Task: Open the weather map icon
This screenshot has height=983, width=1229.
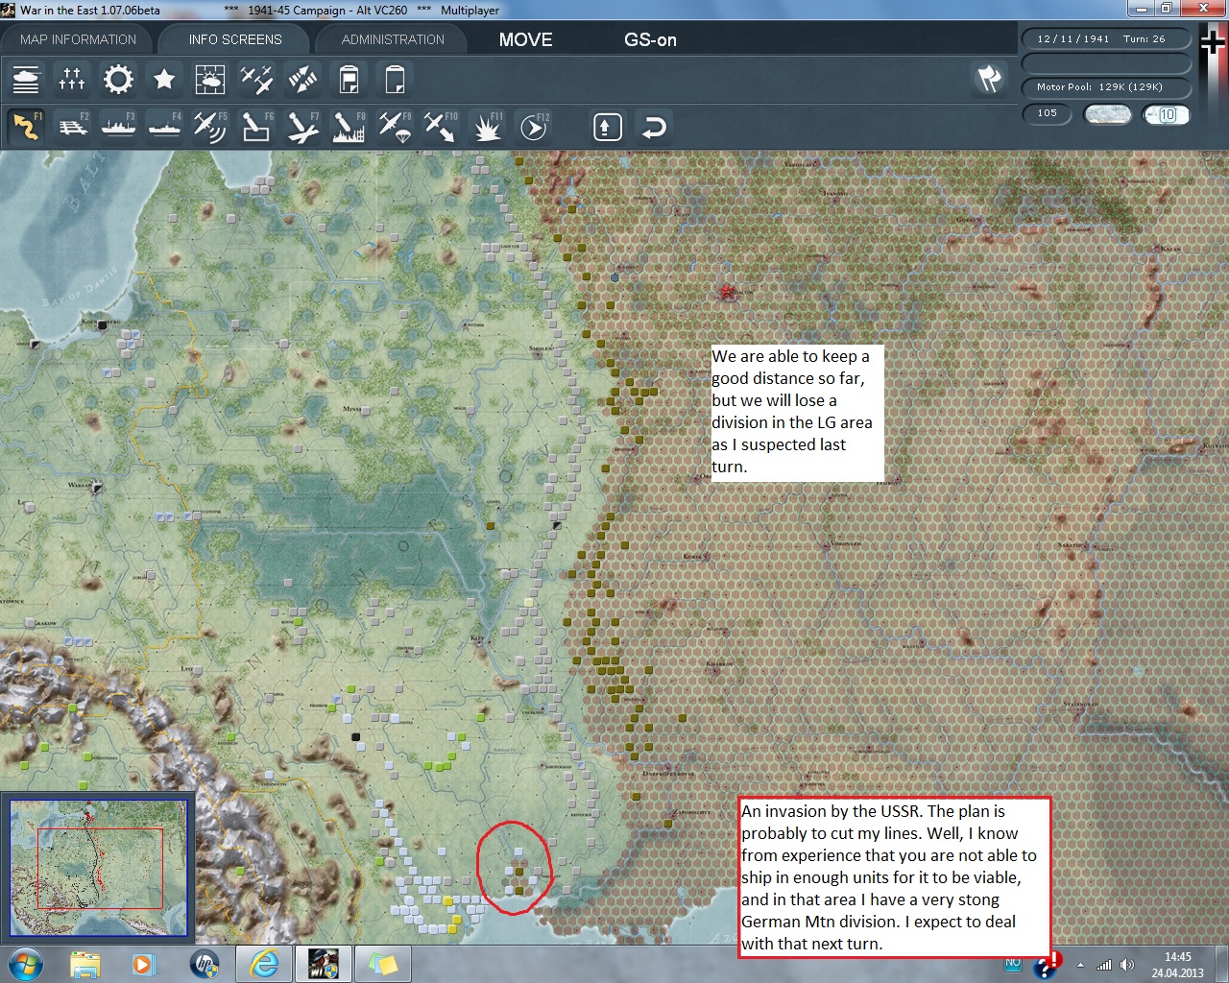Action: click(x=210, y=79)
